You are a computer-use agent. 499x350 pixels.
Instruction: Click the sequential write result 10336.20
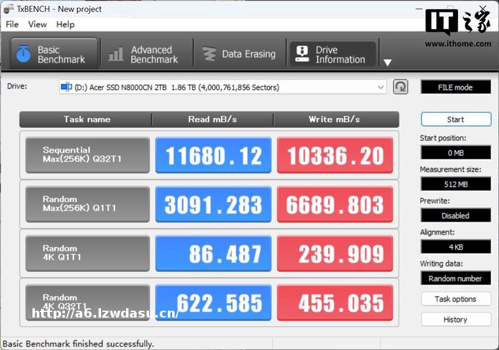pos(335,155)
